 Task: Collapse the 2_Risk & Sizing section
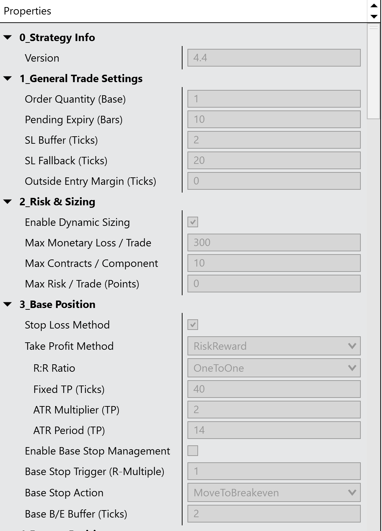click(x=7, y=202)
